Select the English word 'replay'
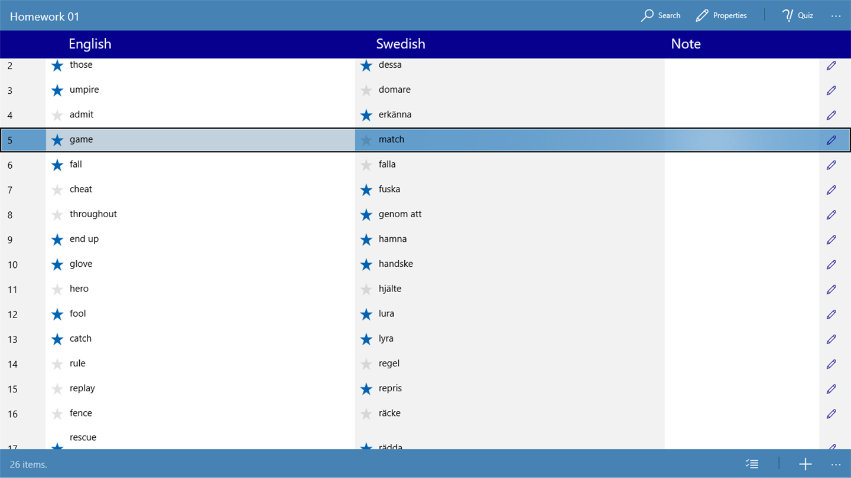The height and width of the screenshot is (478, 851). click(x=82, y=388)
